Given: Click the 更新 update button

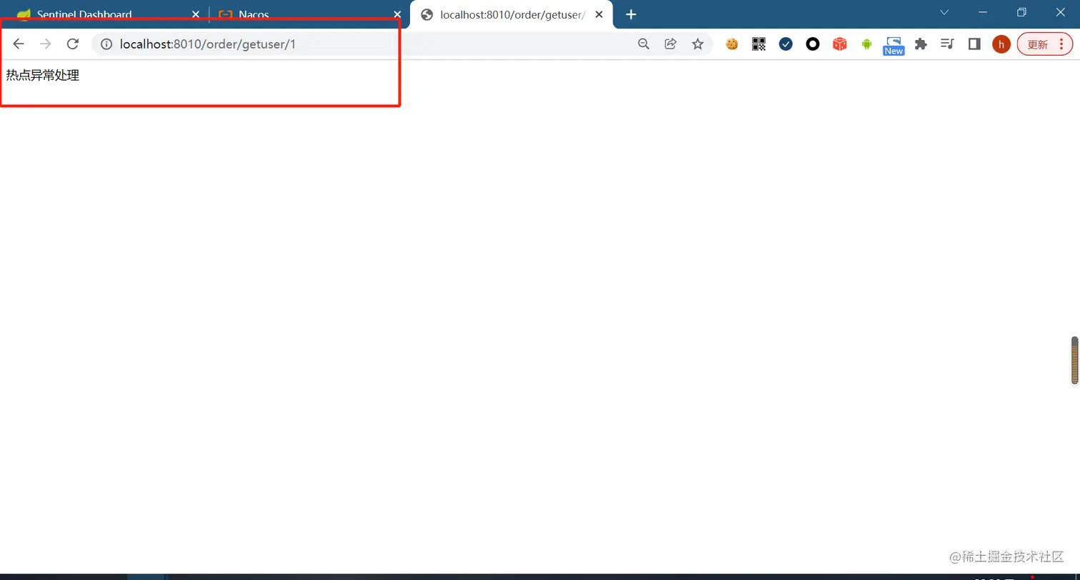Looking at the screenshot, I should click(1044, 44).
